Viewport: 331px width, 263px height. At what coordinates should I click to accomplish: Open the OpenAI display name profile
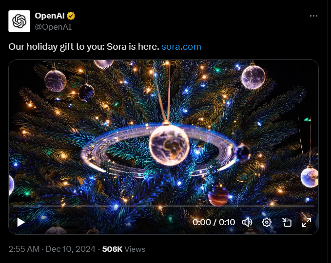[x=50, y=16]
